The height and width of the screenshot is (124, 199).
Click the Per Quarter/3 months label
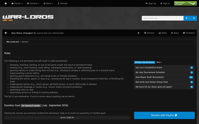click(31, 106)
